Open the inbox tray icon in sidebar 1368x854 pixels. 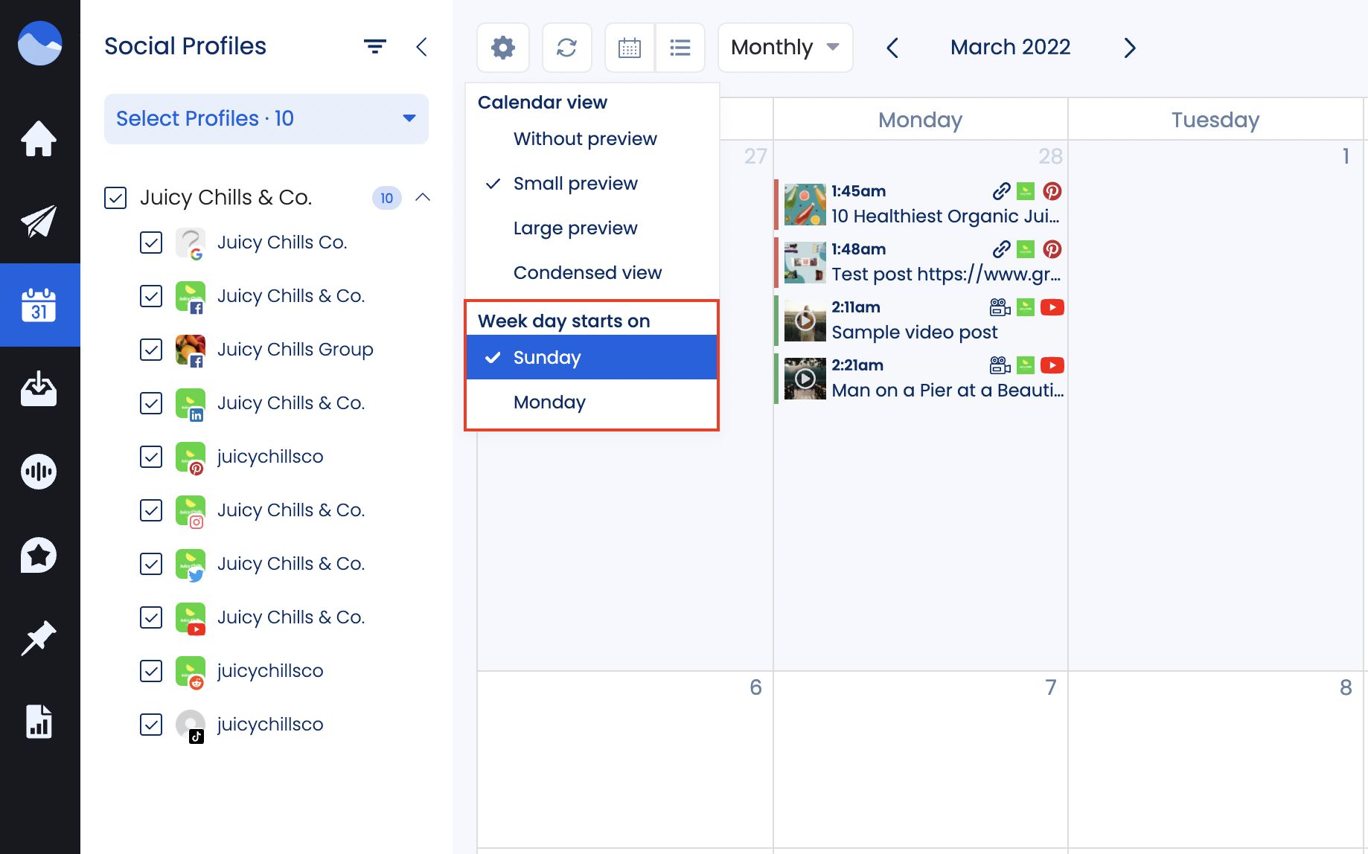[39, 388]
